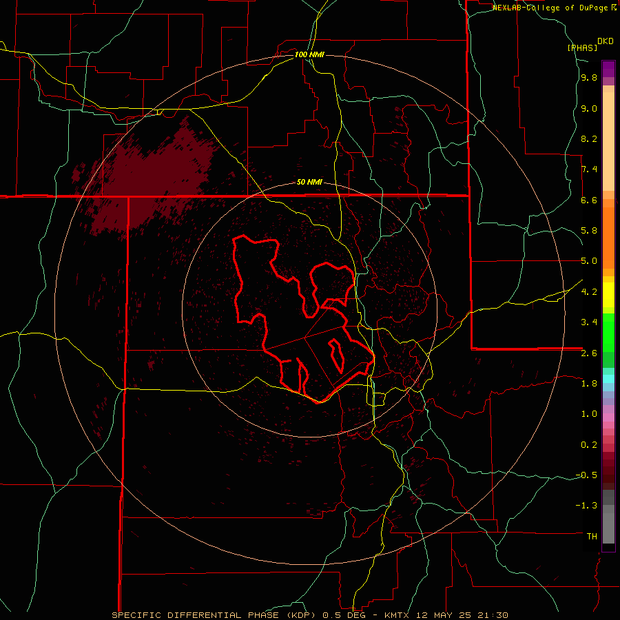Pick the purple band at the top of the color scale
Screen dimensions: 620x620
(x=608, y=69)
